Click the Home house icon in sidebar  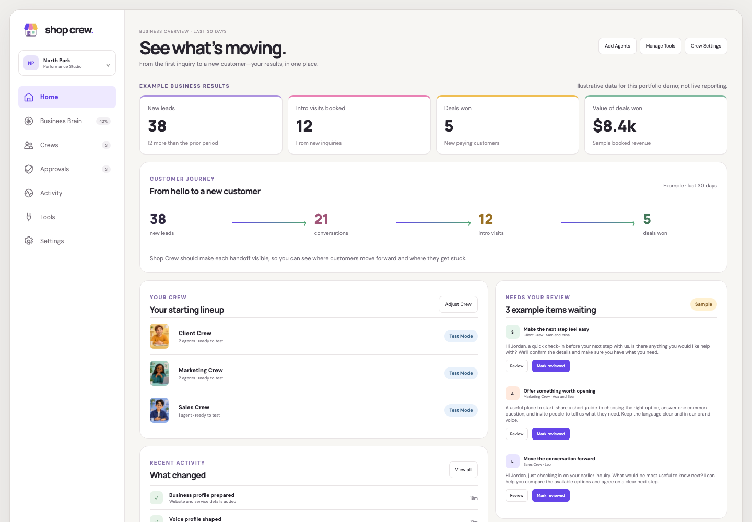click(29, 97)
